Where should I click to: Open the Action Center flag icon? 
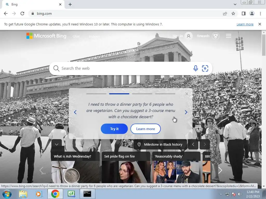[x=234, y=194]
